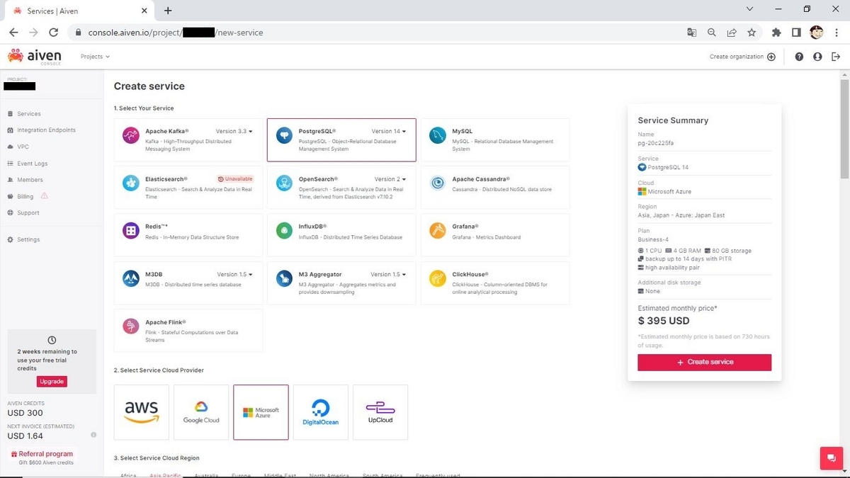Image resolution: width=850 pixels, height=478 pixels.
Task: Select the Apache Kafka service icon
Action: pos(130,135)
